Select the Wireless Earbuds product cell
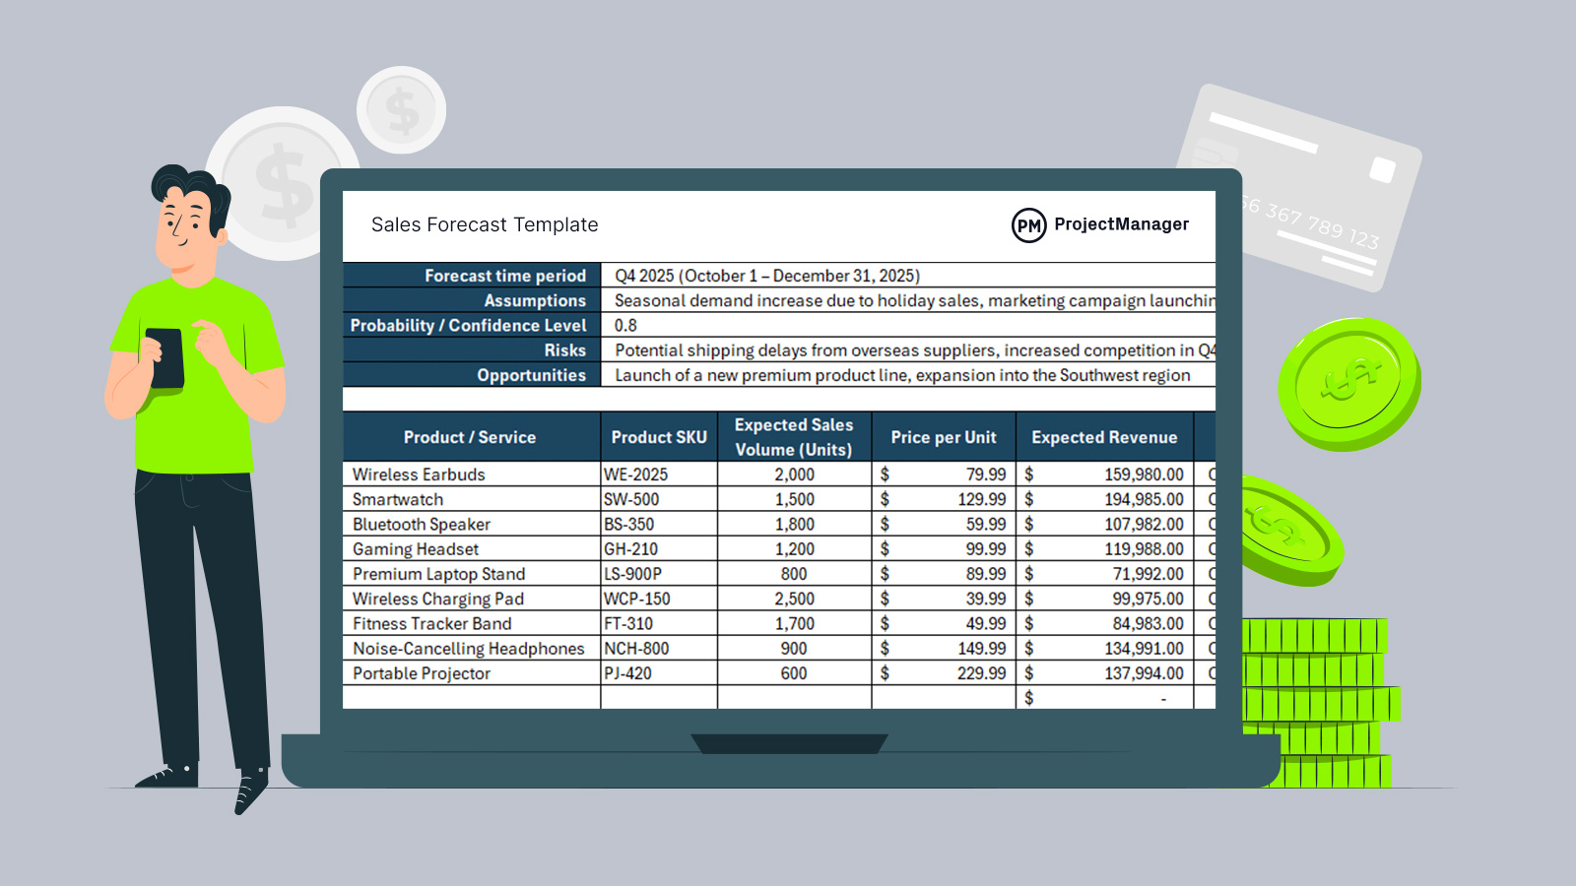 point(420,475)
